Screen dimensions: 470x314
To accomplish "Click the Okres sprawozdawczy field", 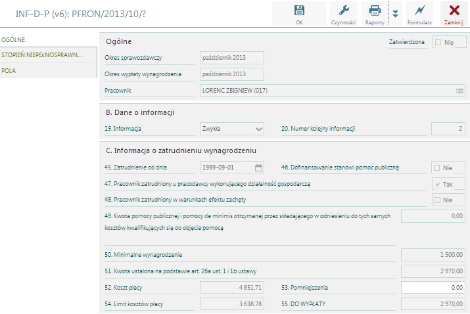I will pos(231,58).
